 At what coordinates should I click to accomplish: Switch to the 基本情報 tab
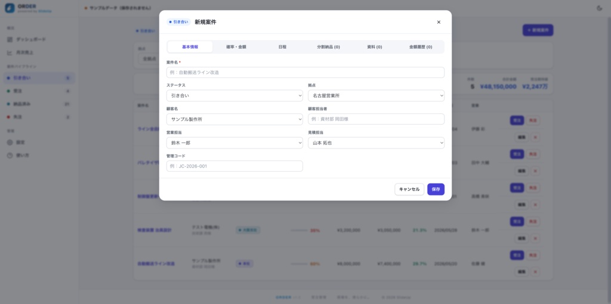tap(190, 46)
